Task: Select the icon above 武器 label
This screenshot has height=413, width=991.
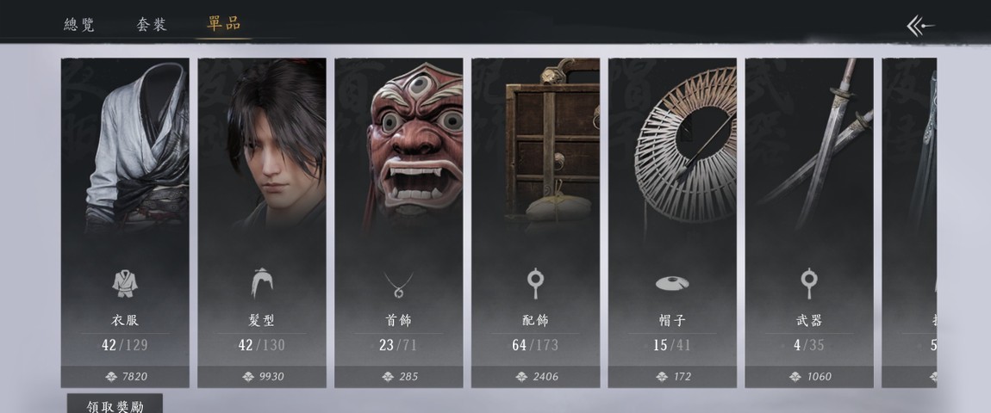Action: point(808,284)
